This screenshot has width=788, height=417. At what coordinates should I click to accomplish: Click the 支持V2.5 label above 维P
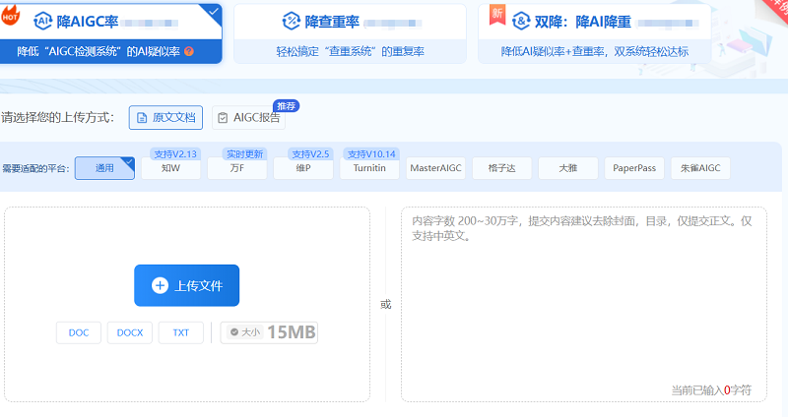pos(310,154)
